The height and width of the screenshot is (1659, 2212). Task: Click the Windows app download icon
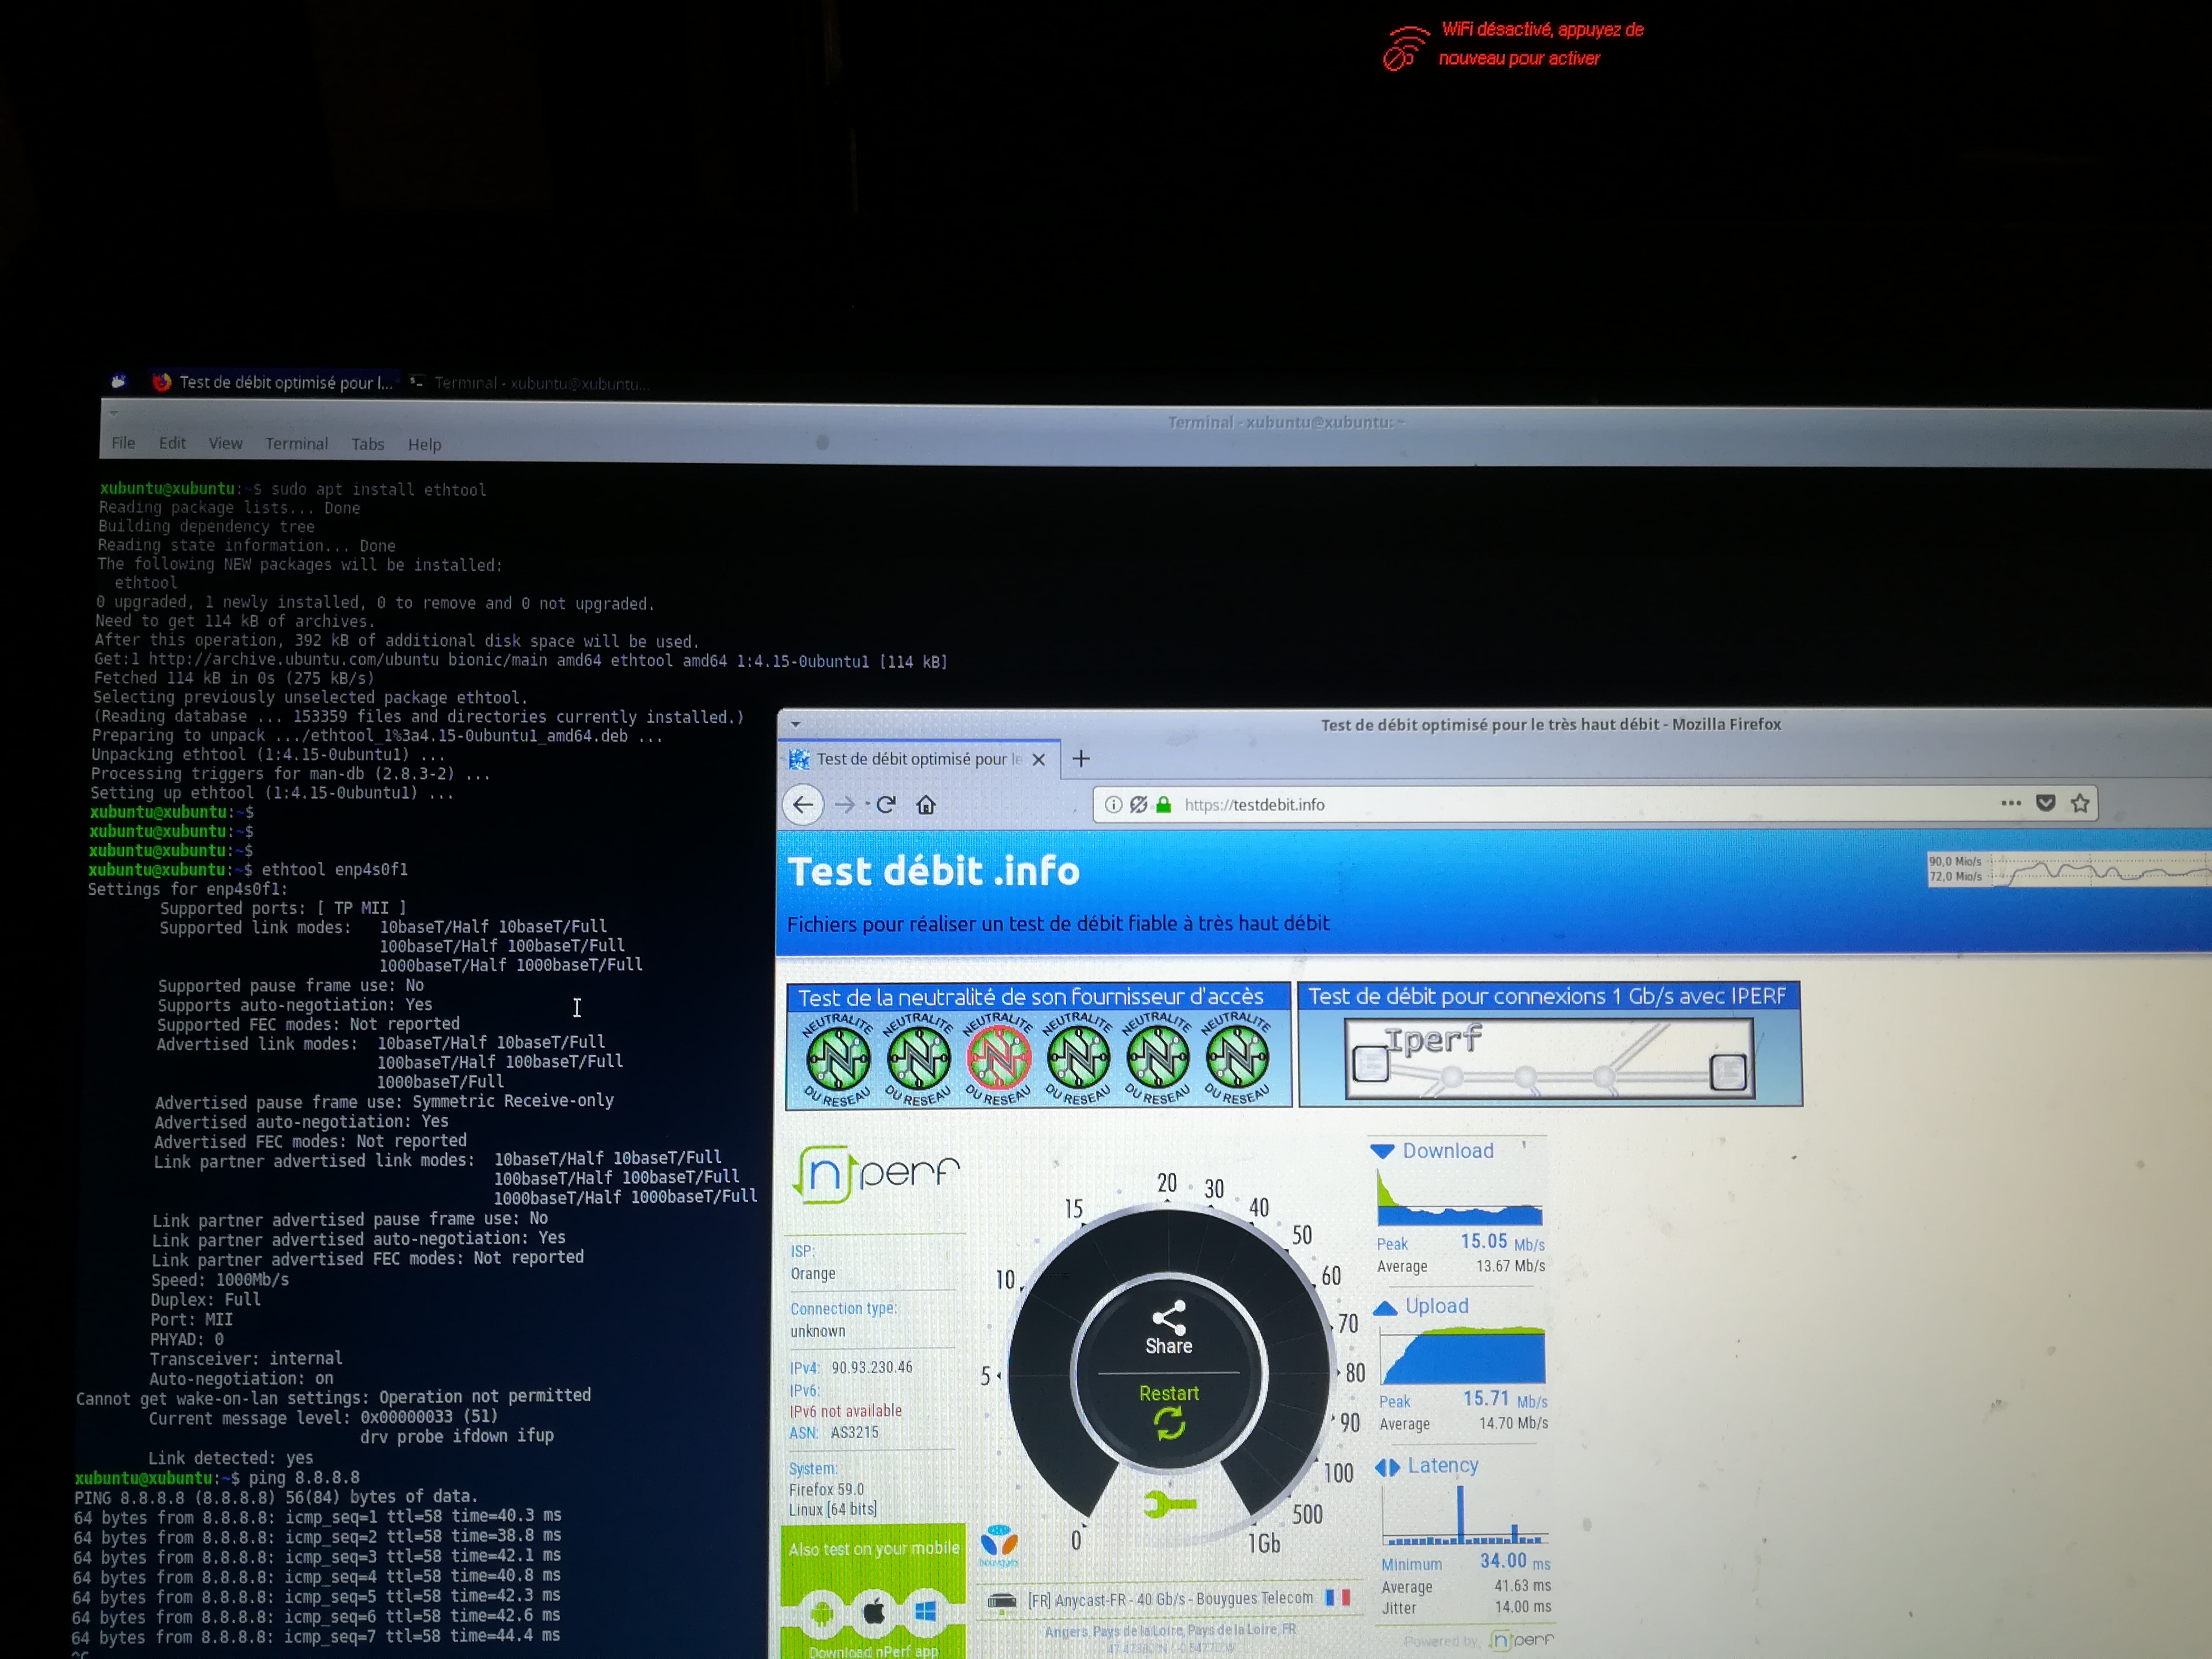click(x=925, y=1612)
